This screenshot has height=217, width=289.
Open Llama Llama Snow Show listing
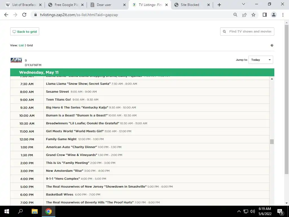pyautogui.click(x=78, y=84)
